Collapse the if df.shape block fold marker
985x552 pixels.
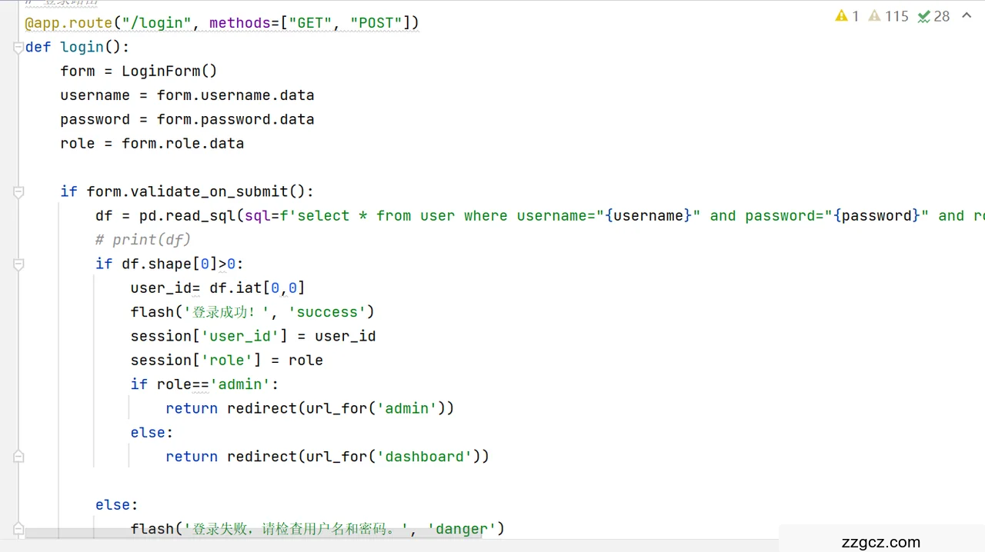18,264
